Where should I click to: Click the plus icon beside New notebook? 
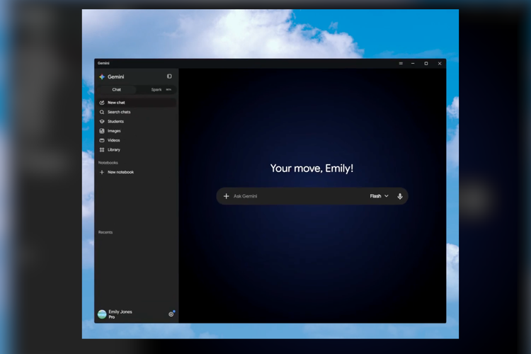coord(102,173)
